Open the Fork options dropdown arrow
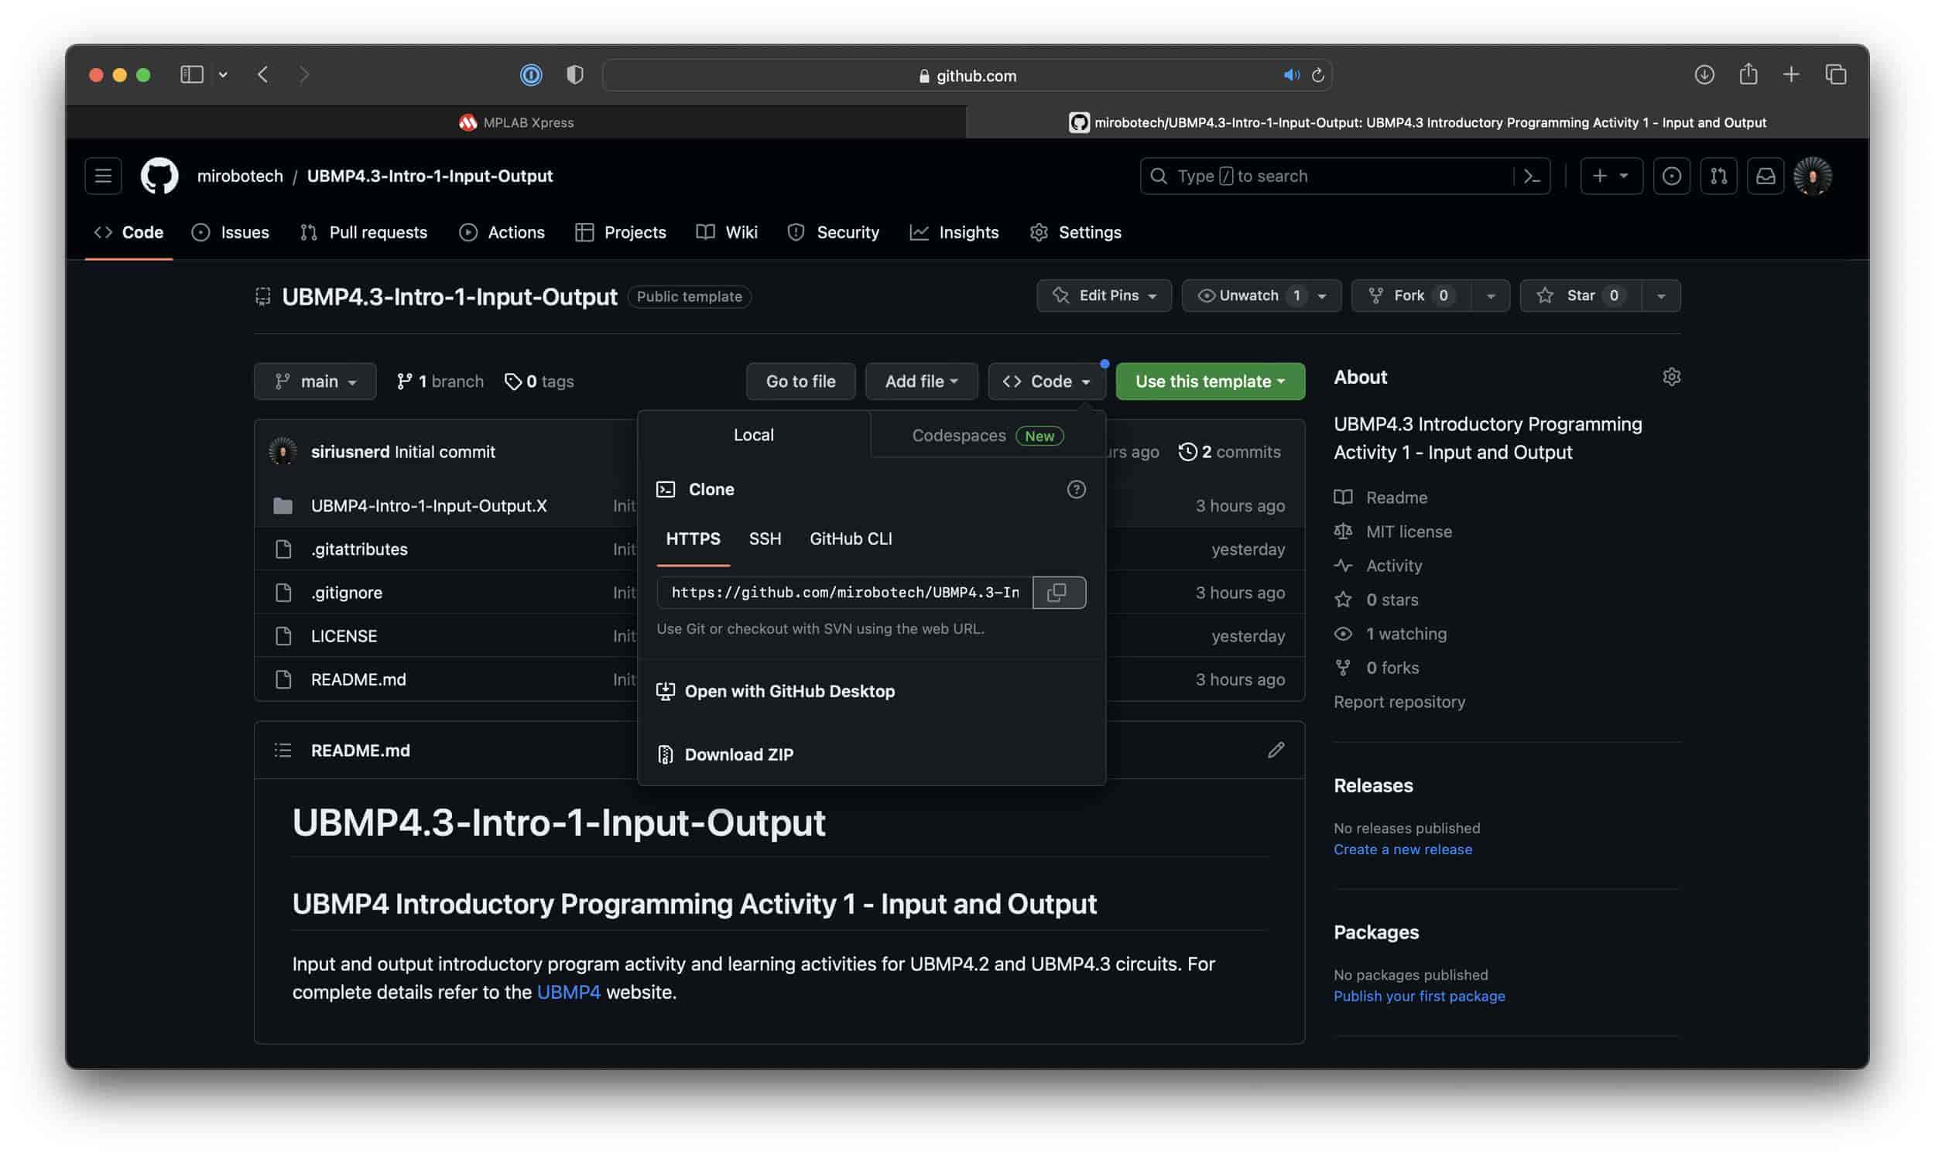Screen dimensions: 1935x1156 point(1490,296)
